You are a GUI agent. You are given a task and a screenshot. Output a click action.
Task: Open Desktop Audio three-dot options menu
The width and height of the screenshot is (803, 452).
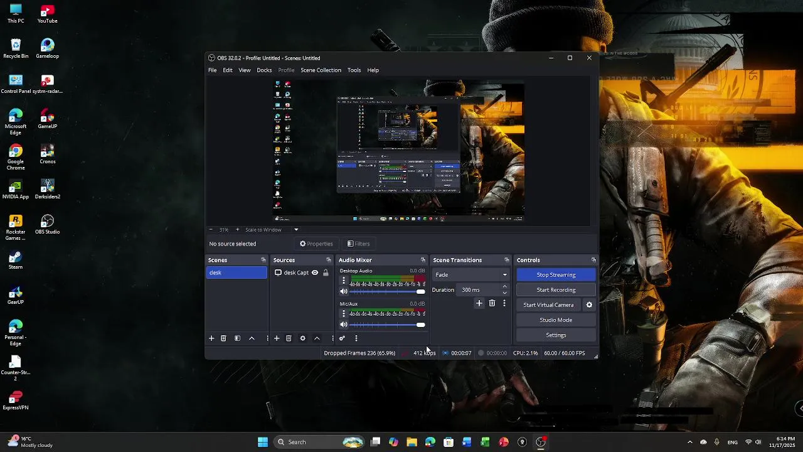click(x=343, y=281)
